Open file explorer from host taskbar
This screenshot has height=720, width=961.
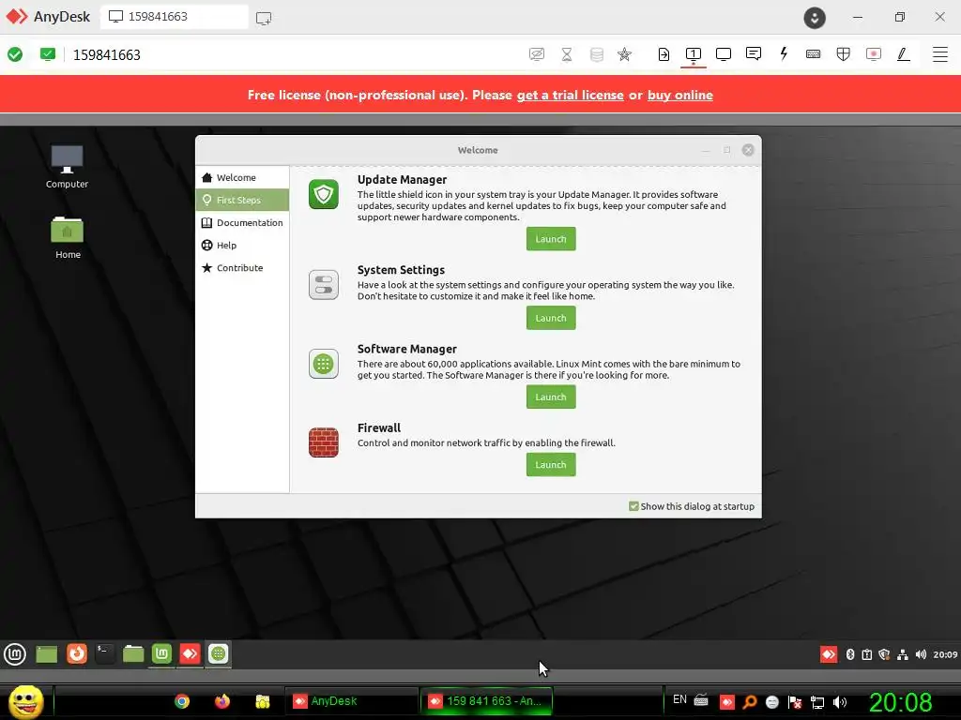263,701
